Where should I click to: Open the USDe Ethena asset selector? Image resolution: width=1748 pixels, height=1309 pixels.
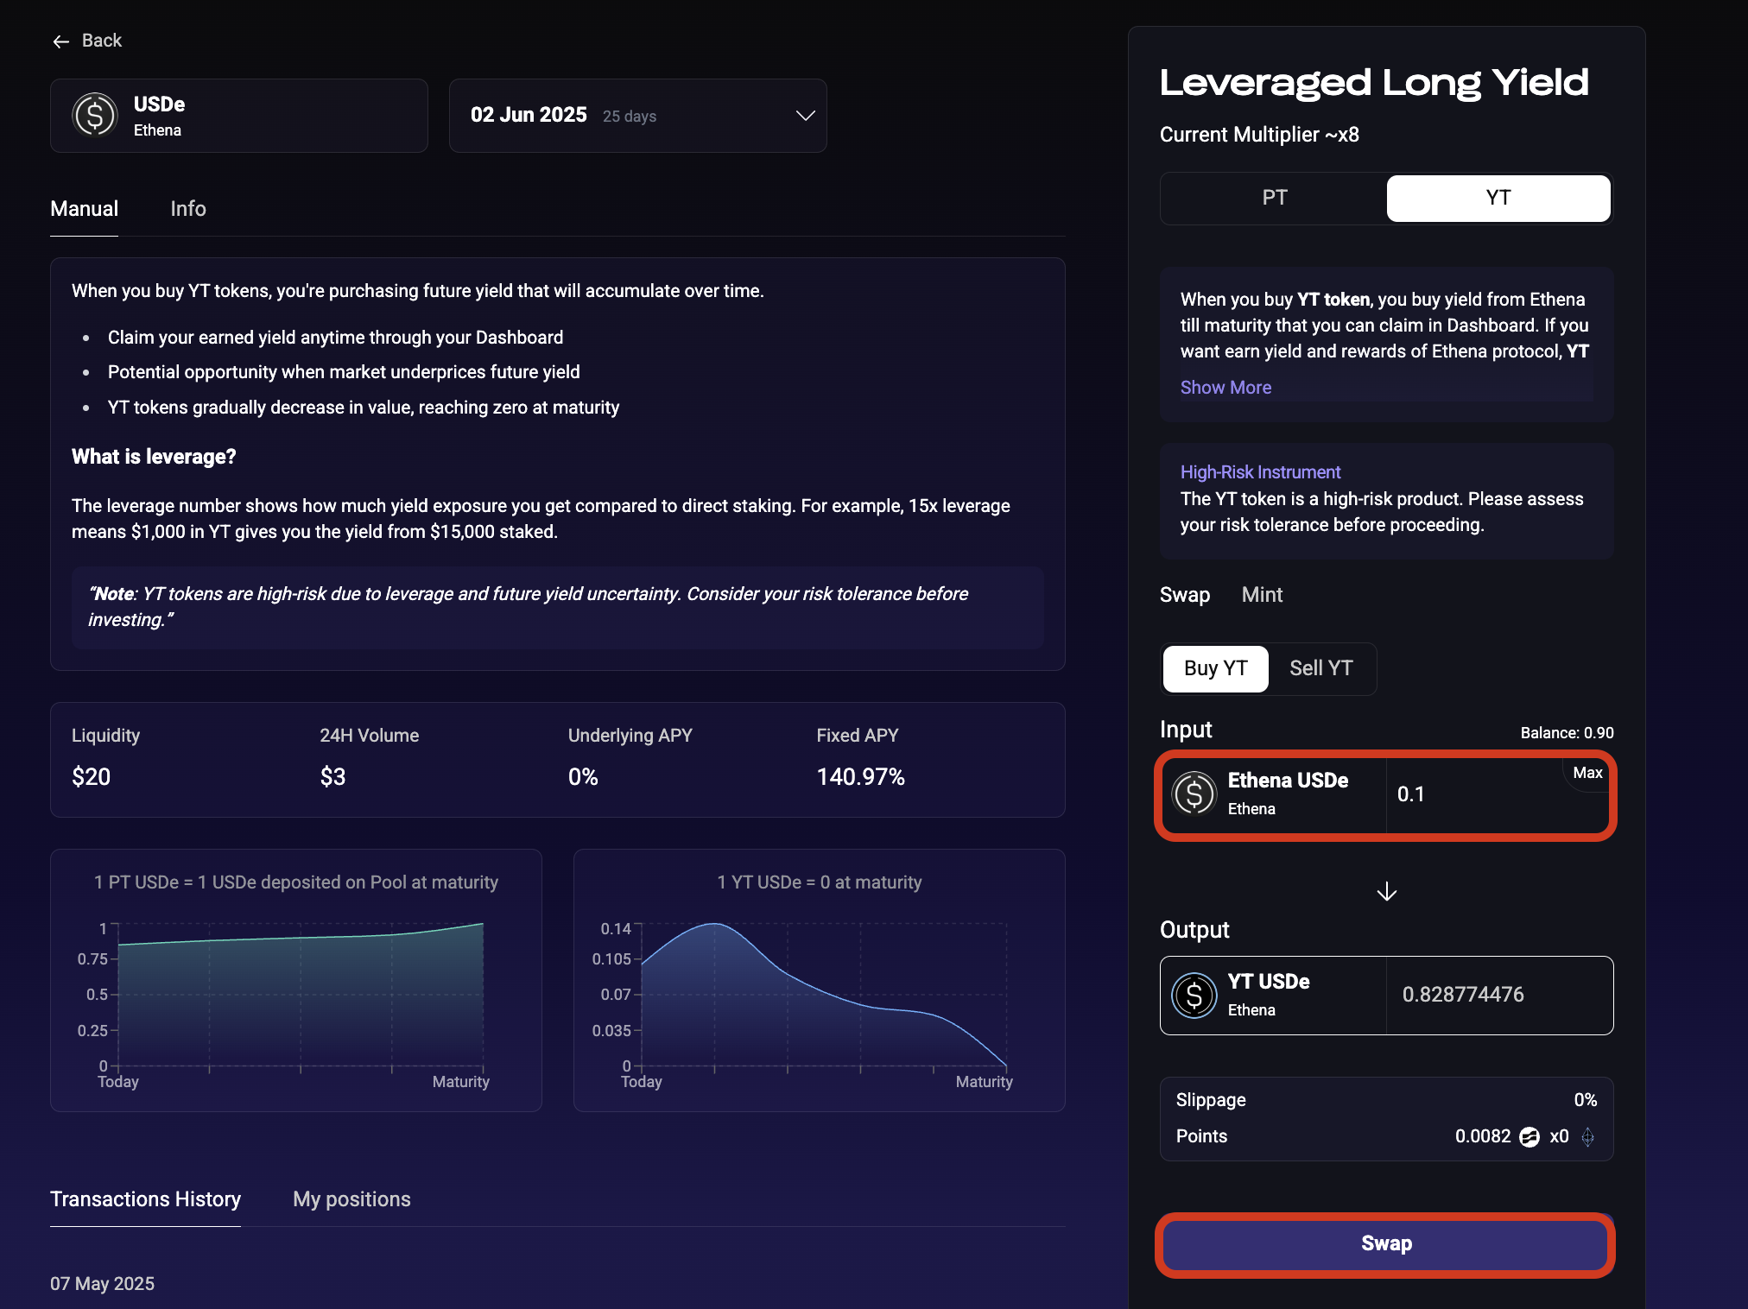tap(239, 116)
